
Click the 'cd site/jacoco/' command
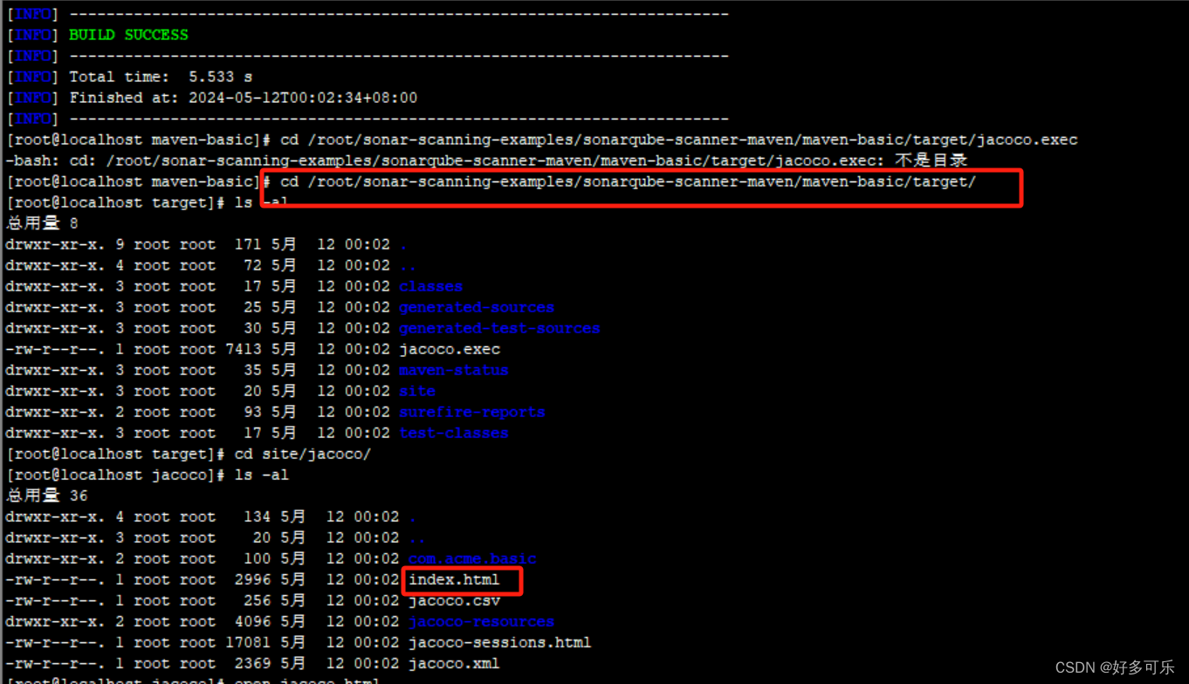303,454
